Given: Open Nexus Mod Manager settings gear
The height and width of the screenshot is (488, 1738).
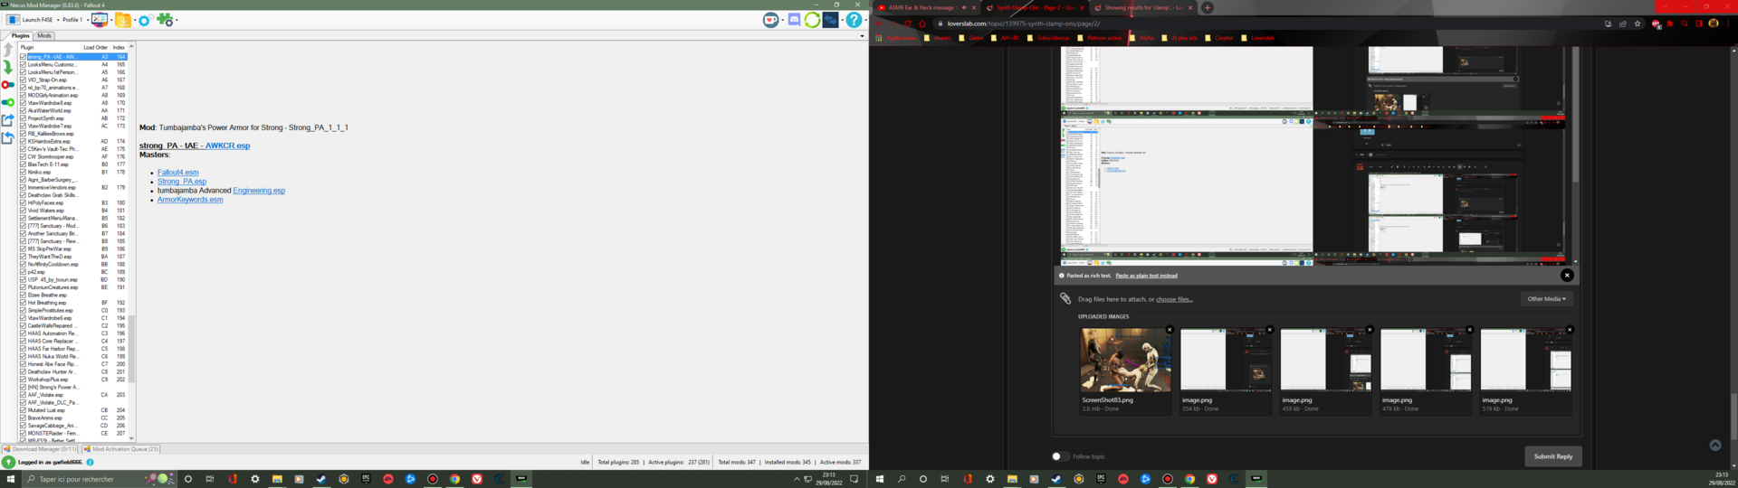Looking at the screenshot, I should coord(144,20).
